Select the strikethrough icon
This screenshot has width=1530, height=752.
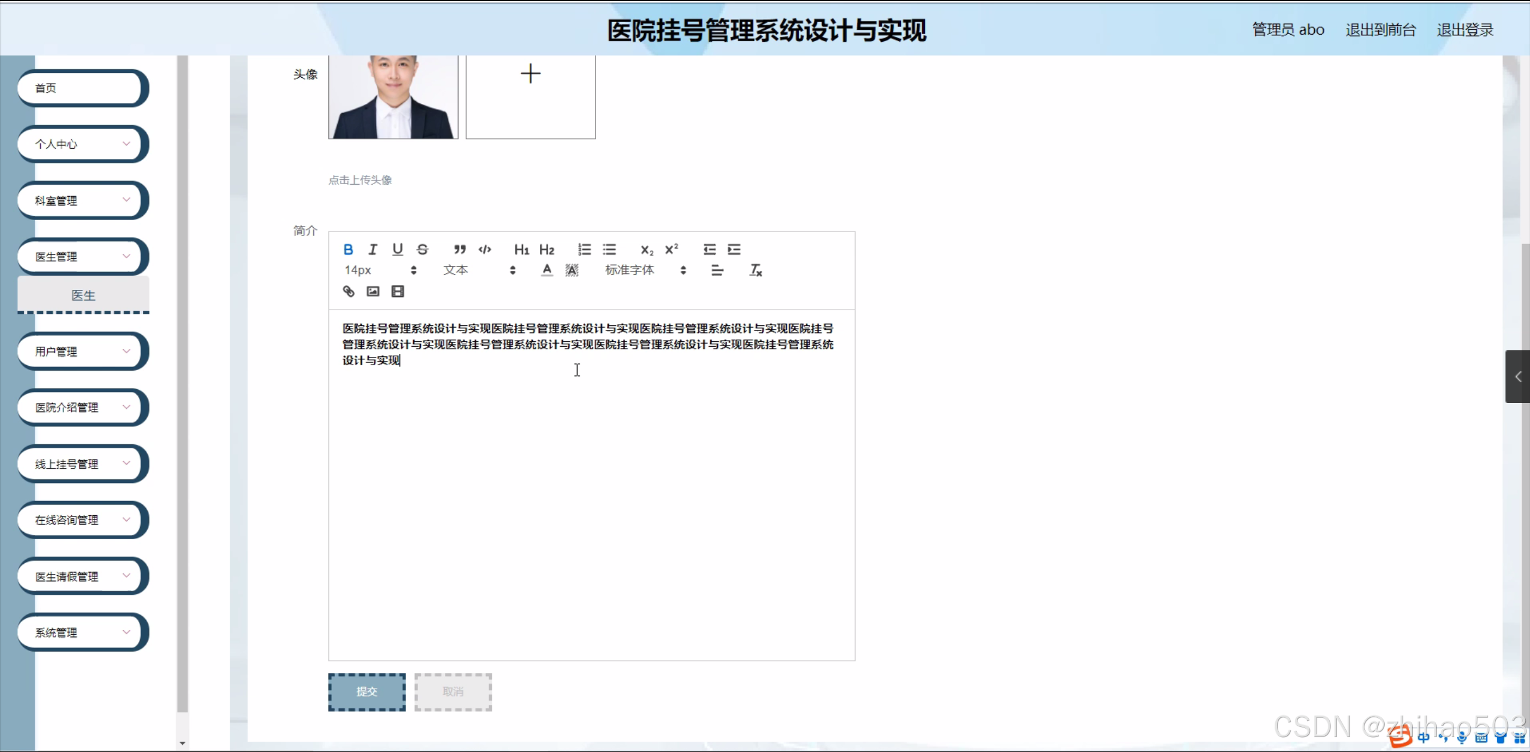point(423,249)
